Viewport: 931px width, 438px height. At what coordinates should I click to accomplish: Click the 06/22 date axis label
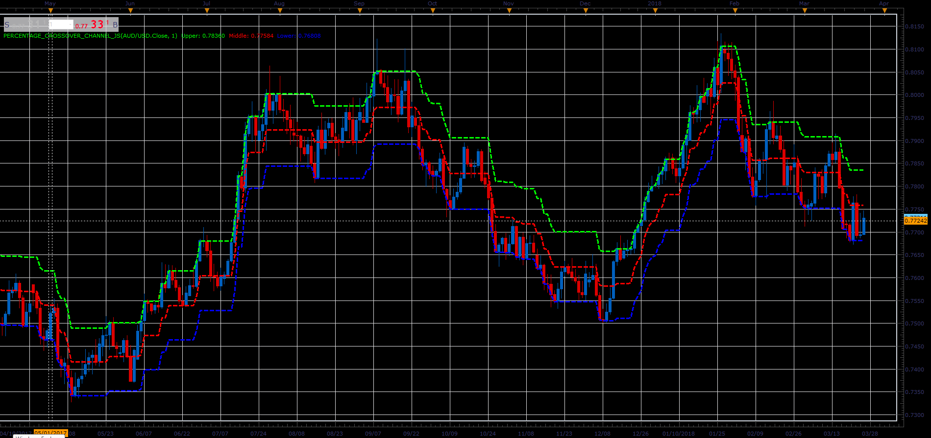(182, 434)
